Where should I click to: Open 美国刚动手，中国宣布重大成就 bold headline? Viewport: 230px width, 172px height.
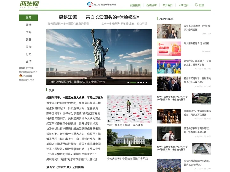(75, 97)
